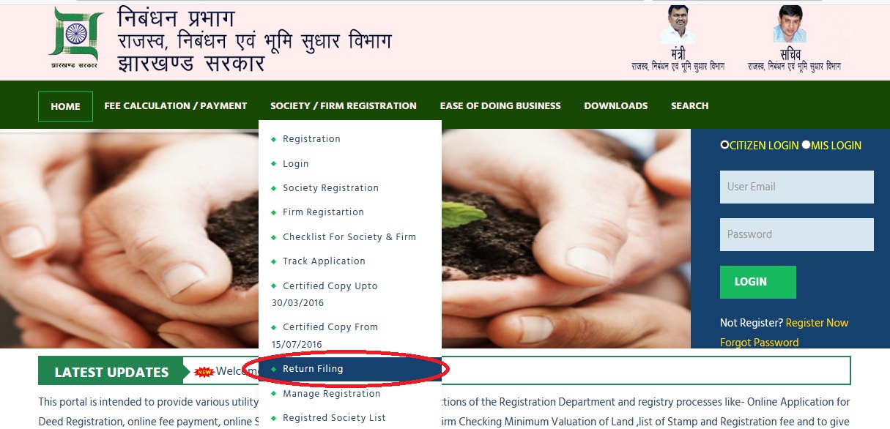Open the Search menu item

pos(689,106)
